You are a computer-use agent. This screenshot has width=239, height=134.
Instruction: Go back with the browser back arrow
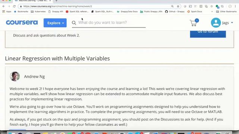(x=4, y=6)
